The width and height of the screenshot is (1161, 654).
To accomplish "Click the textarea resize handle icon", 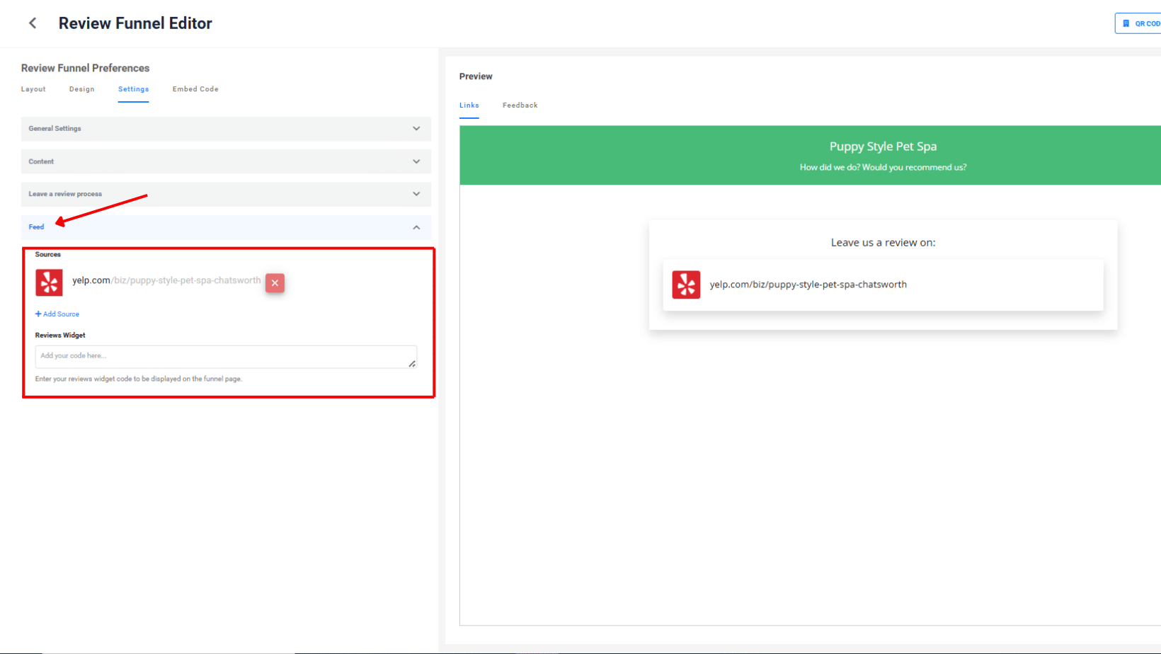I will (x=412, y=364).
